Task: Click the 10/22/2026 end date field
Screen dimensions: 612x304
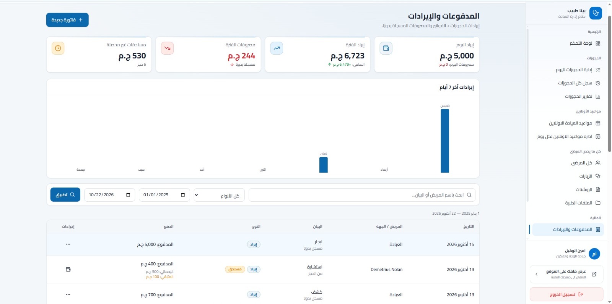Action: [109, 195]
